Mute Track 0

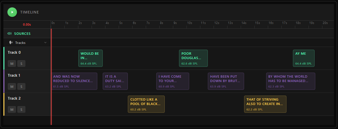coord(12,63)
